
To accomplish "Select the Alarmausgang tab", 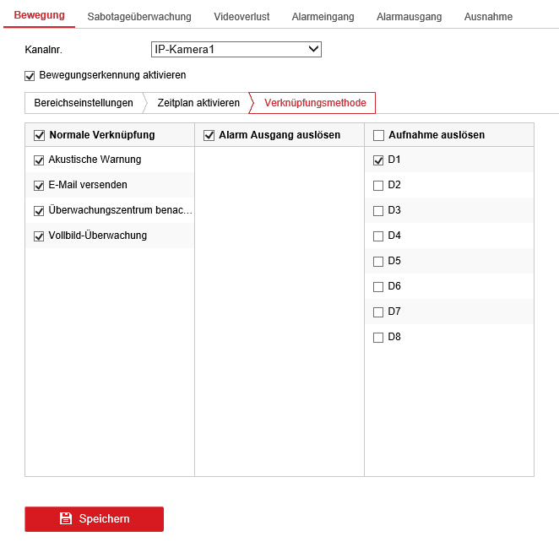I will (x=409, y=17).
